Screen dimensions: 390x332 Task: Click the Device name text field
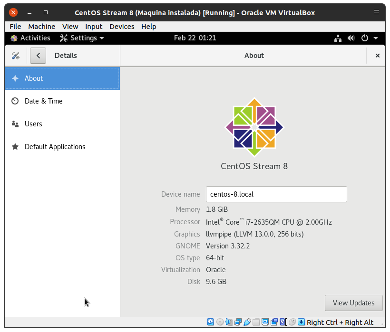276,194
